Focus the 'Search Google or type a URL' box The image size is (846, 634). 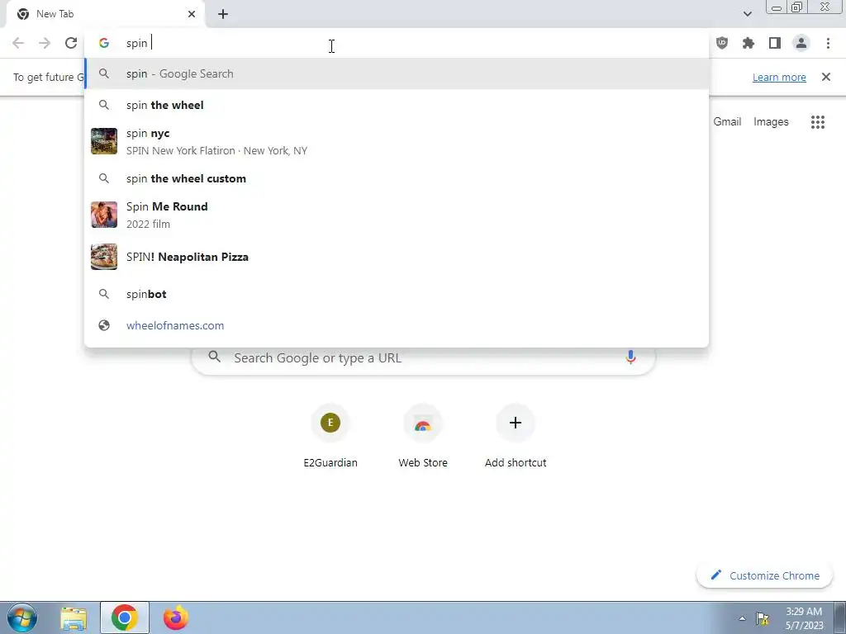(424, 357)
